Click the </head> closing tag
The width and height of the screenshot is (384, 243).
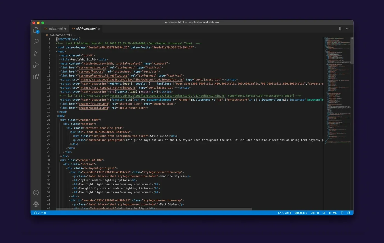coord(62,112)
